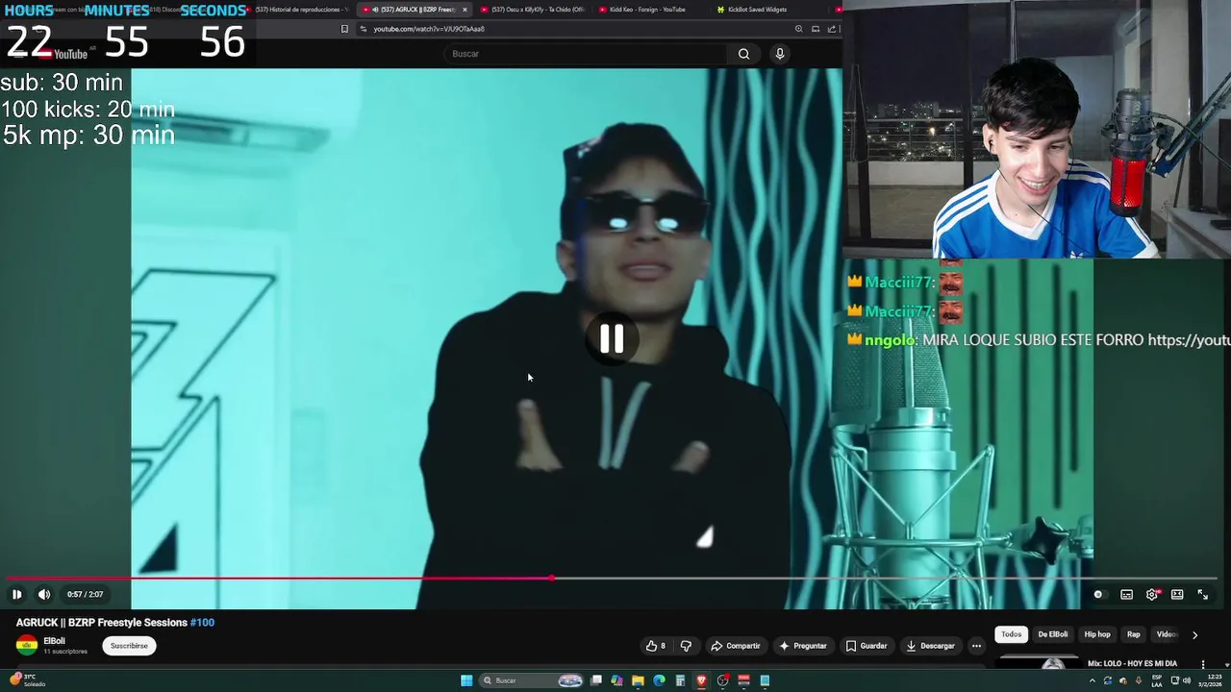1231x692 pixels.
Task: Save video with Guardar button
Action: coord(867,646)
